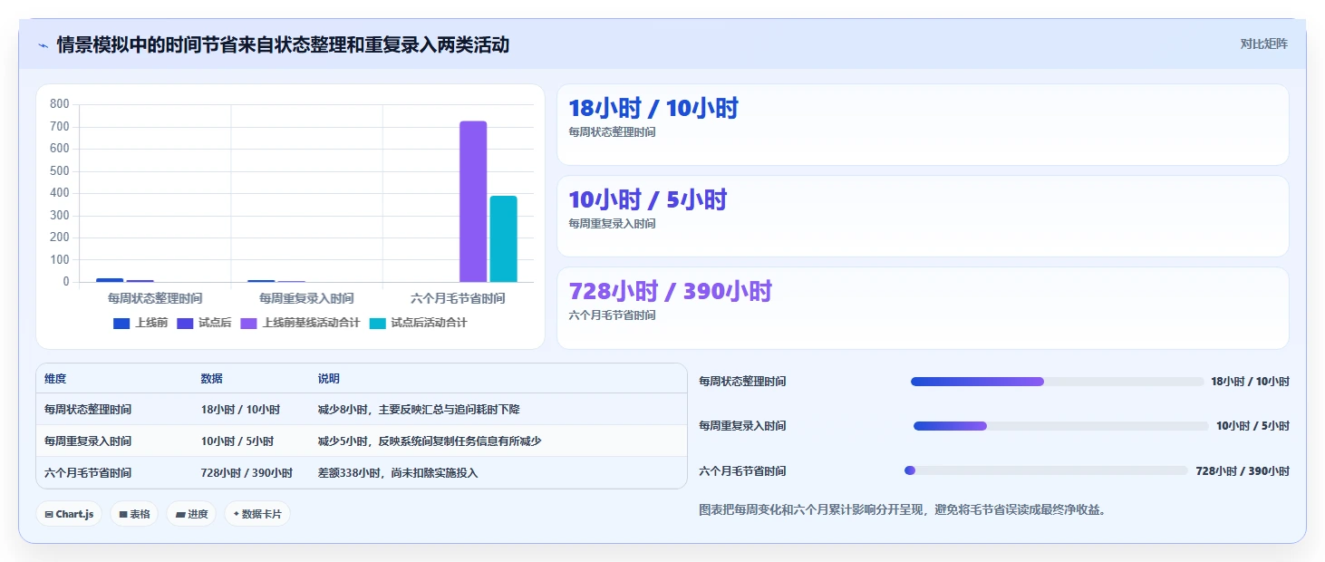Click the Chart.js tag chip
Image resolution: width=1325 pixels, height=562 pixels.
click(69, 514)
